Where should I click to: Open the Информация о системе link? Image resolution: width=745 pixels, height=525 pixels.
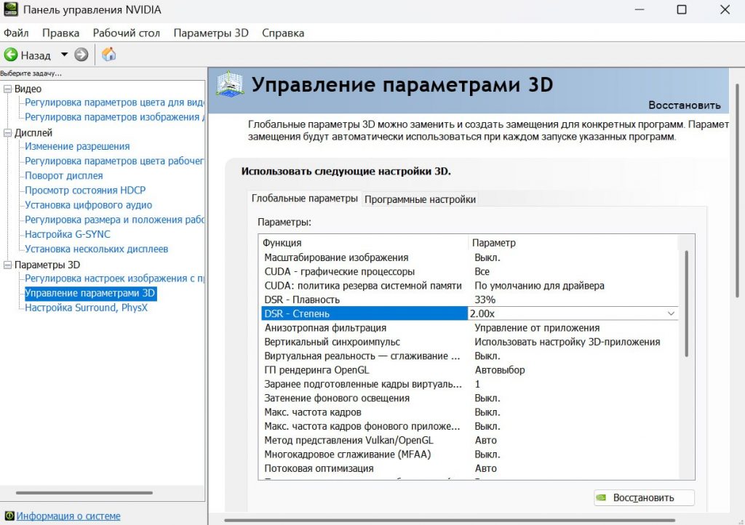68,516
